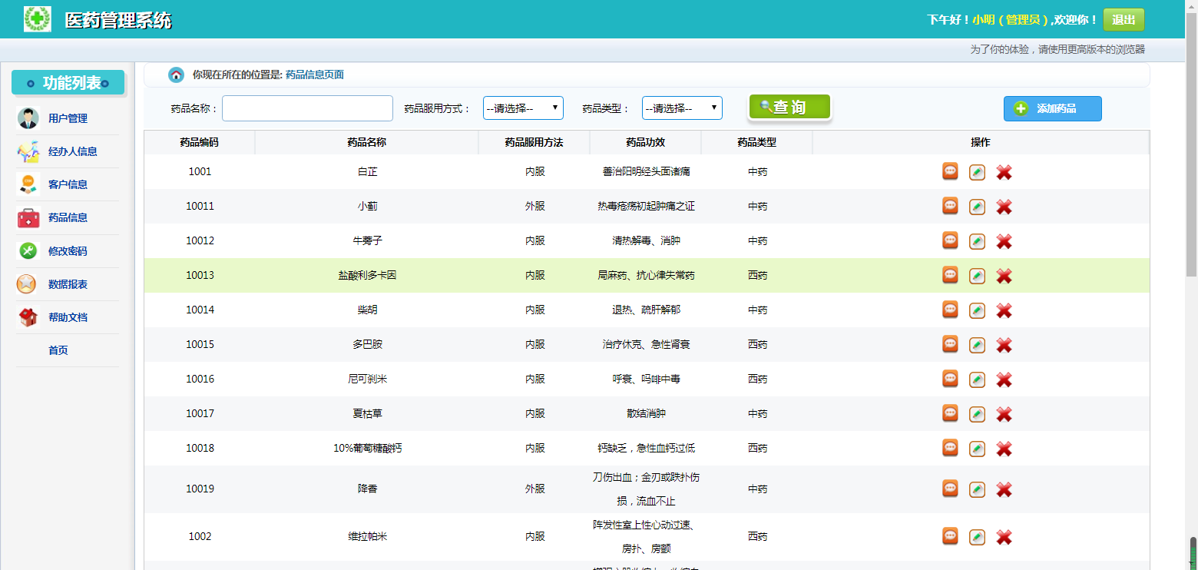Click 添加药品 to add a new drug
The width and height of the screenshot is (1198, 570).
(1052, 108)
